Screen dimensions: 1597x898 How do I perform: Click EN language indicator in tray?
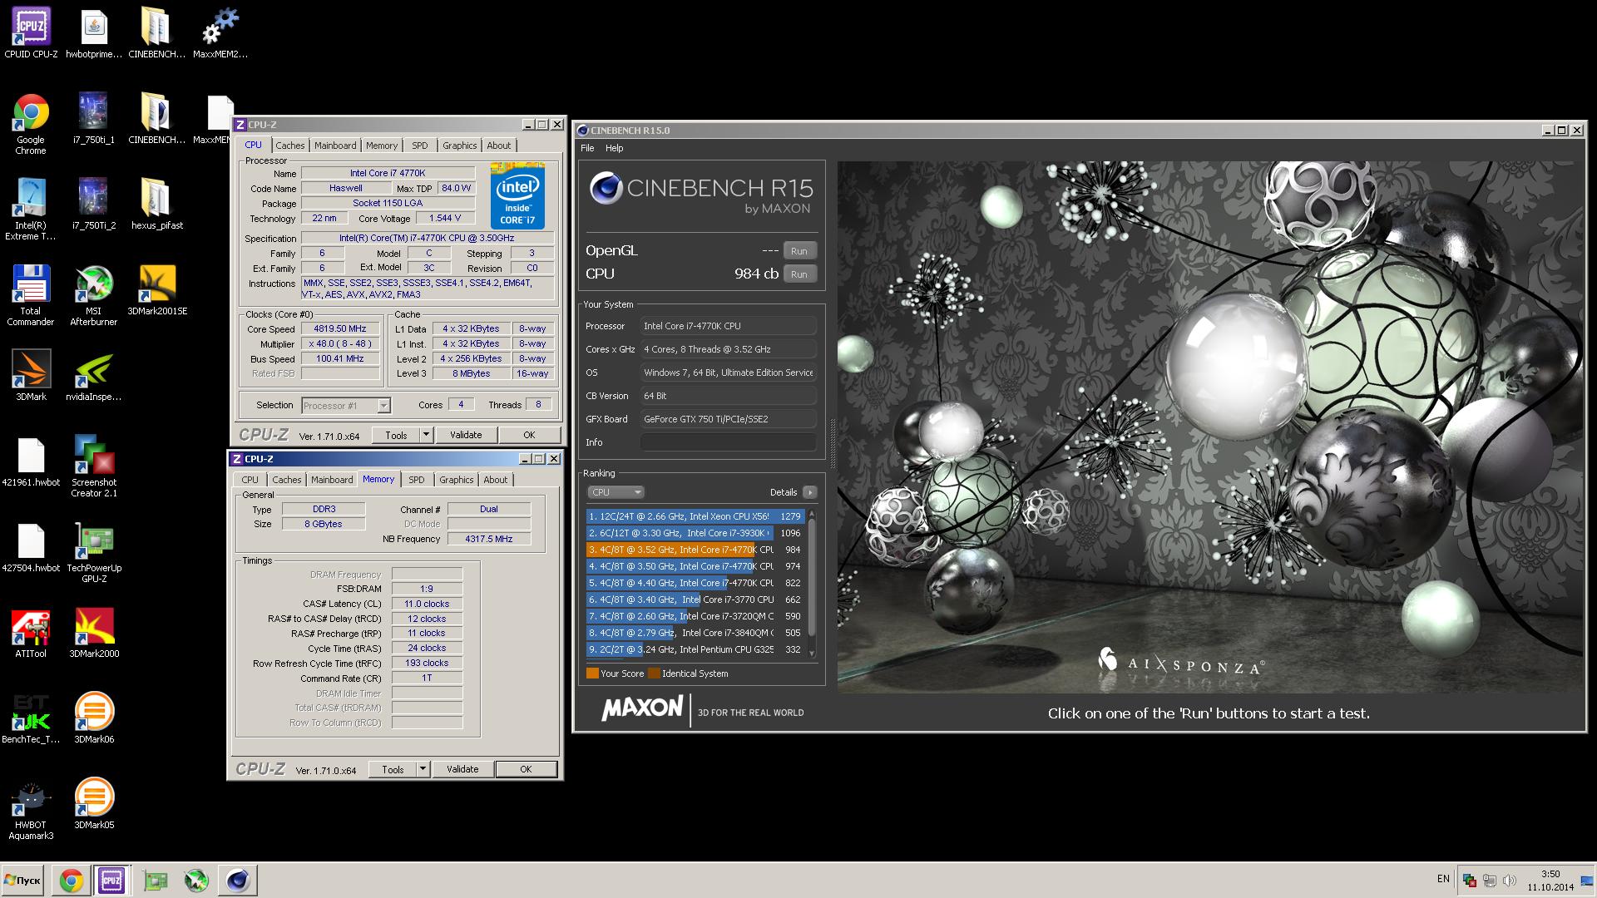pos(1443,879)
